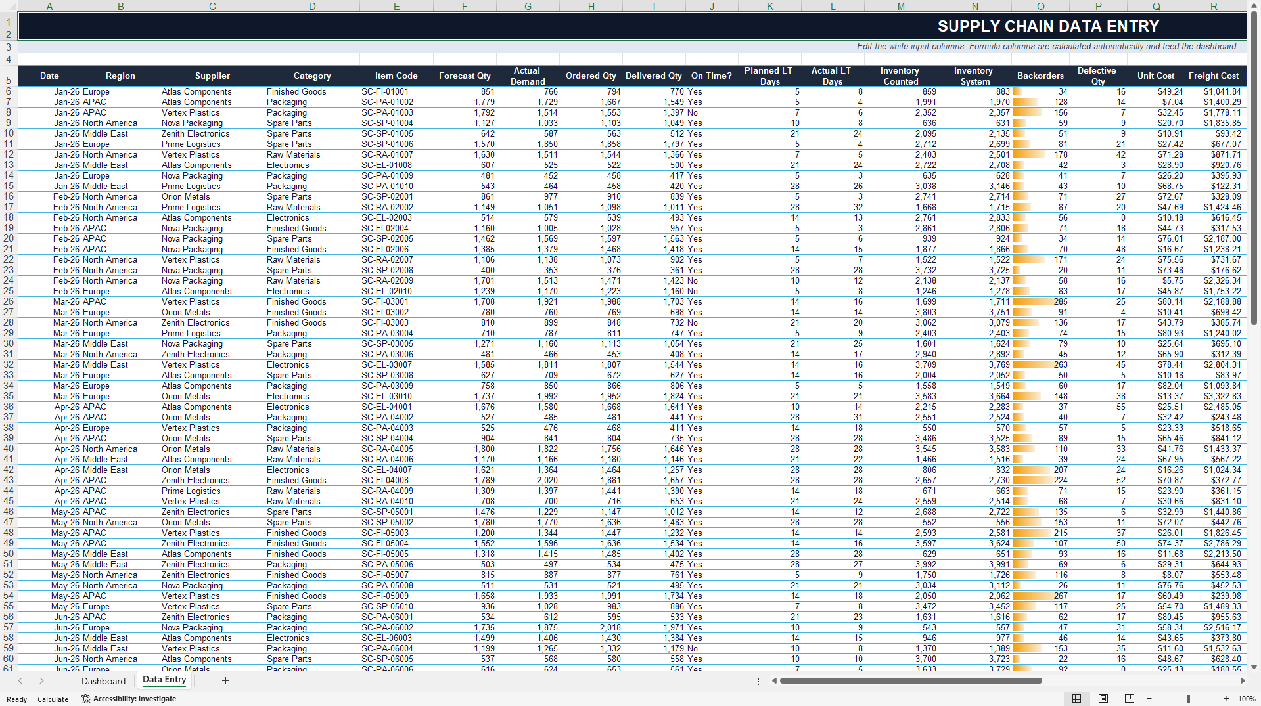Click the horizontal scrollbar left arrow

[x=774, y=681]
